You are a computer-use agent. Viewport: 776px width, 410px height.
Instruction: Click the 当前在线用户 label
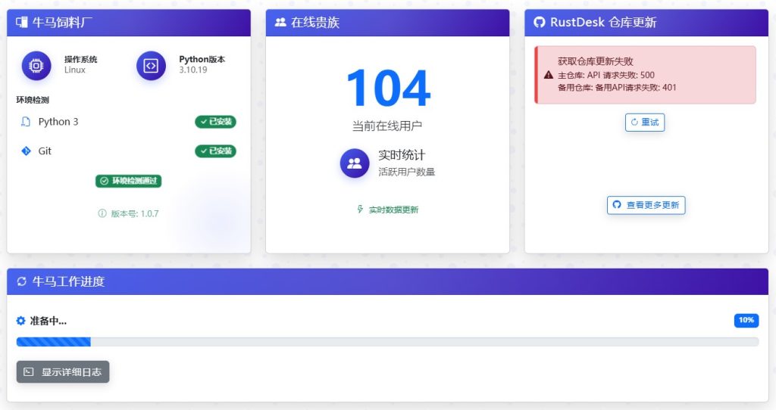coord(387,126)
